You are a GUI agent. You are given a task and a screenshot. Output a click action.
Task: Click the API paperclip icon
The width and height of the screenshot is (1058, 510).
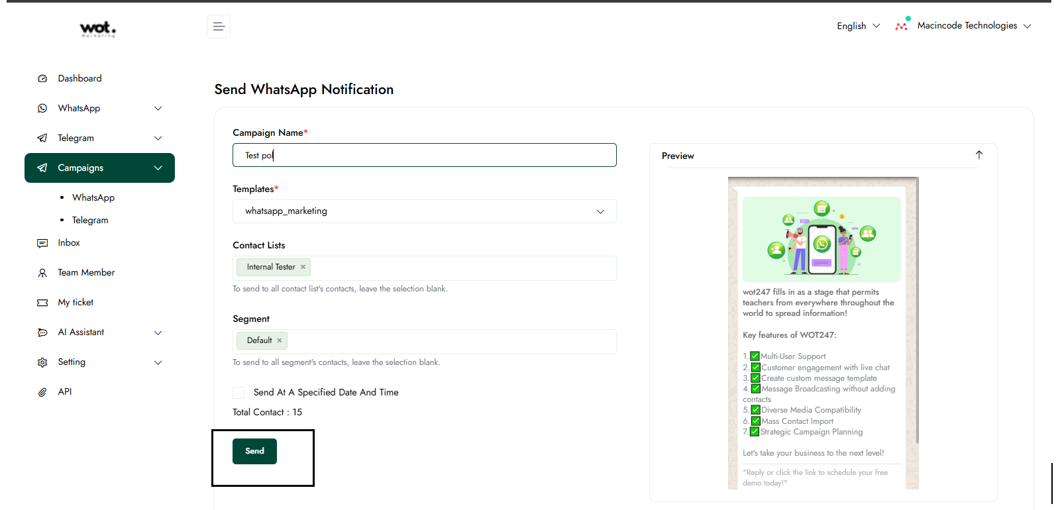pyautogui.click(x=42, y=392)
